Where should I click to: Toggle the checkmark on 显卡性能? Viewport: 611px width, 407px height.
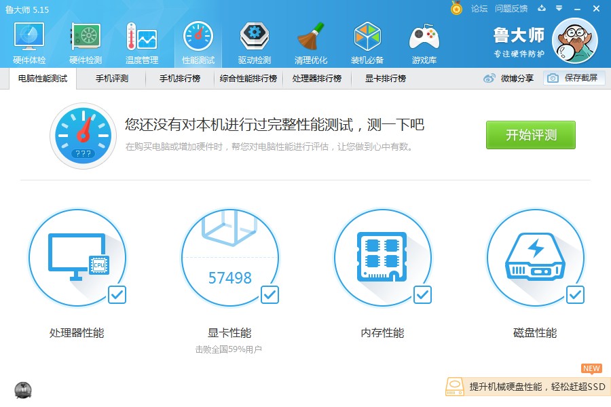click(270, 295)
